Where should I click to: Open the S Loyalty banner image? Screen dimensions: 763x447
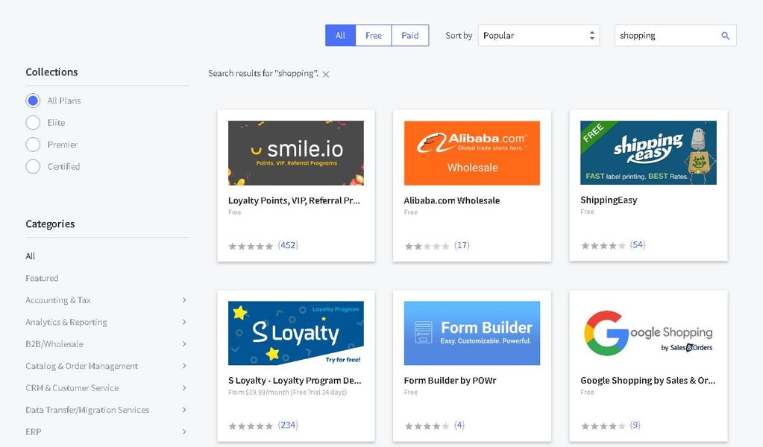pos(296,333)
